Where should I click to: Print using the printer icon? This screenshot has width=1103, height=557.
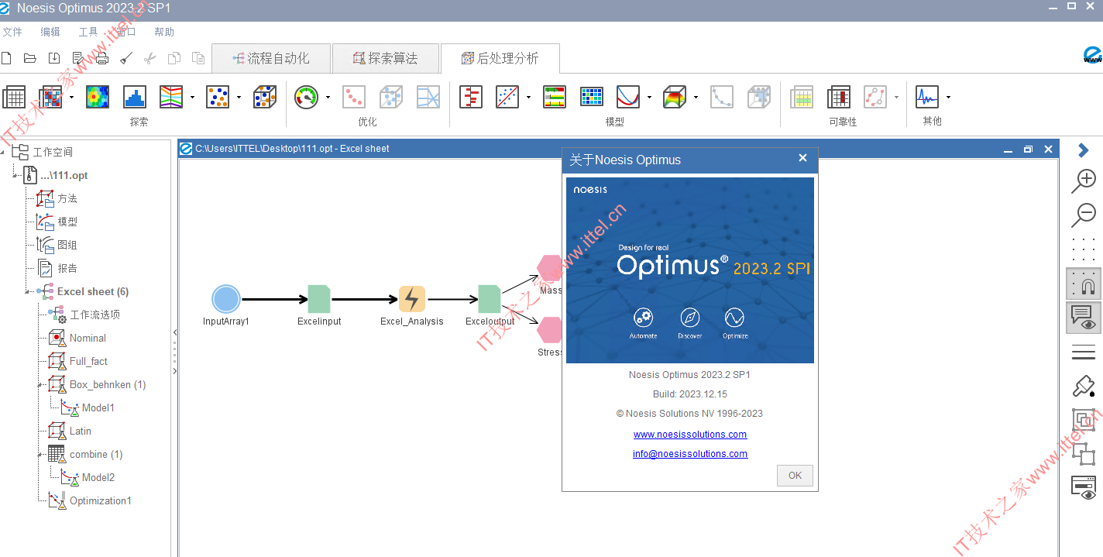[102, 58]
